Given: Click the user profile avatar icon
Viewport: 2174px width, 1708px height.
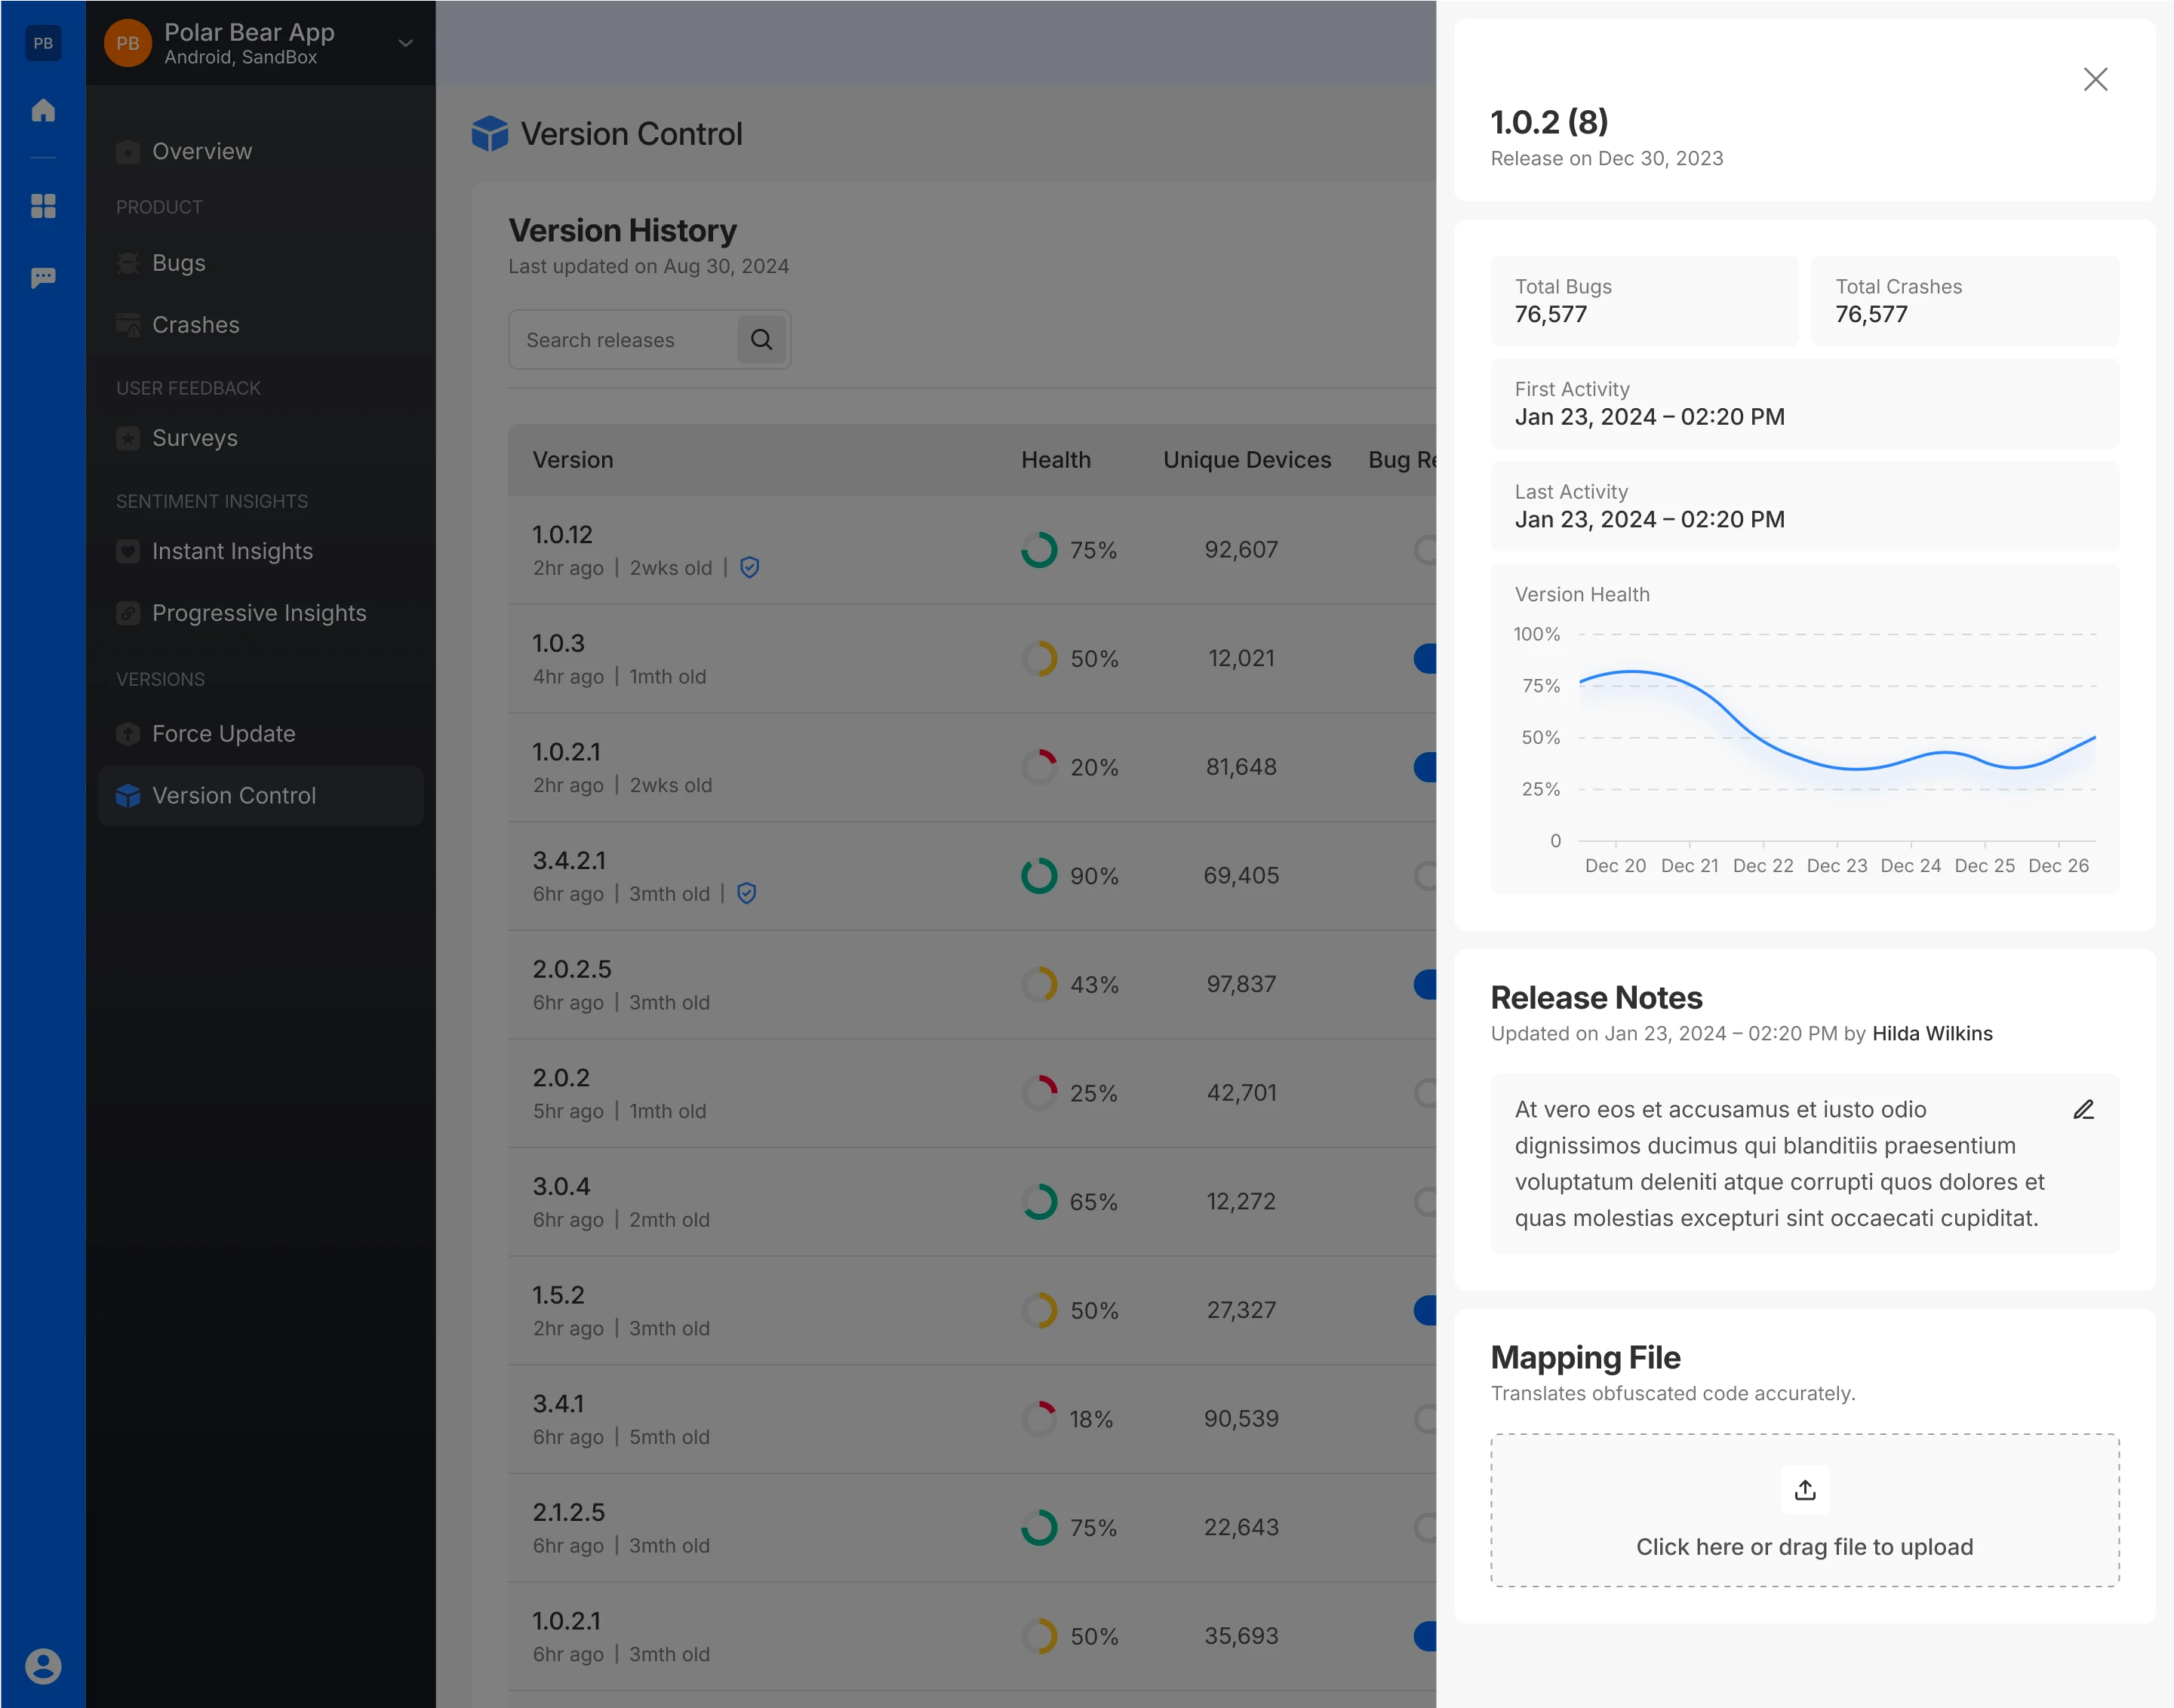Looking at the screenshot, I should pos(43,1666).
